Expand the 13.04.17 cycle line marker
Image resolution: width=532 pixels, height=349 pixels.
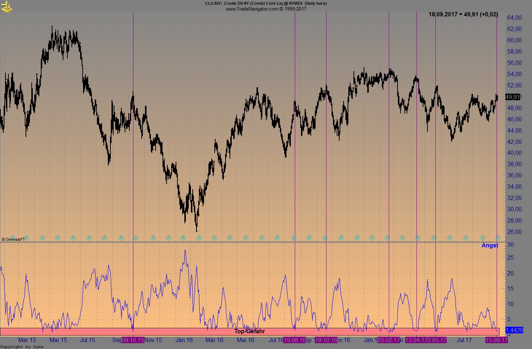click(x=416, y=340)
